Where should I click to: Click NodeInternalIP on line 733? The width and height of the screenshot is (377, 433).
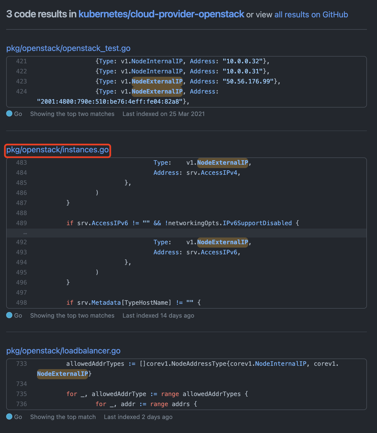pos(281,364)
